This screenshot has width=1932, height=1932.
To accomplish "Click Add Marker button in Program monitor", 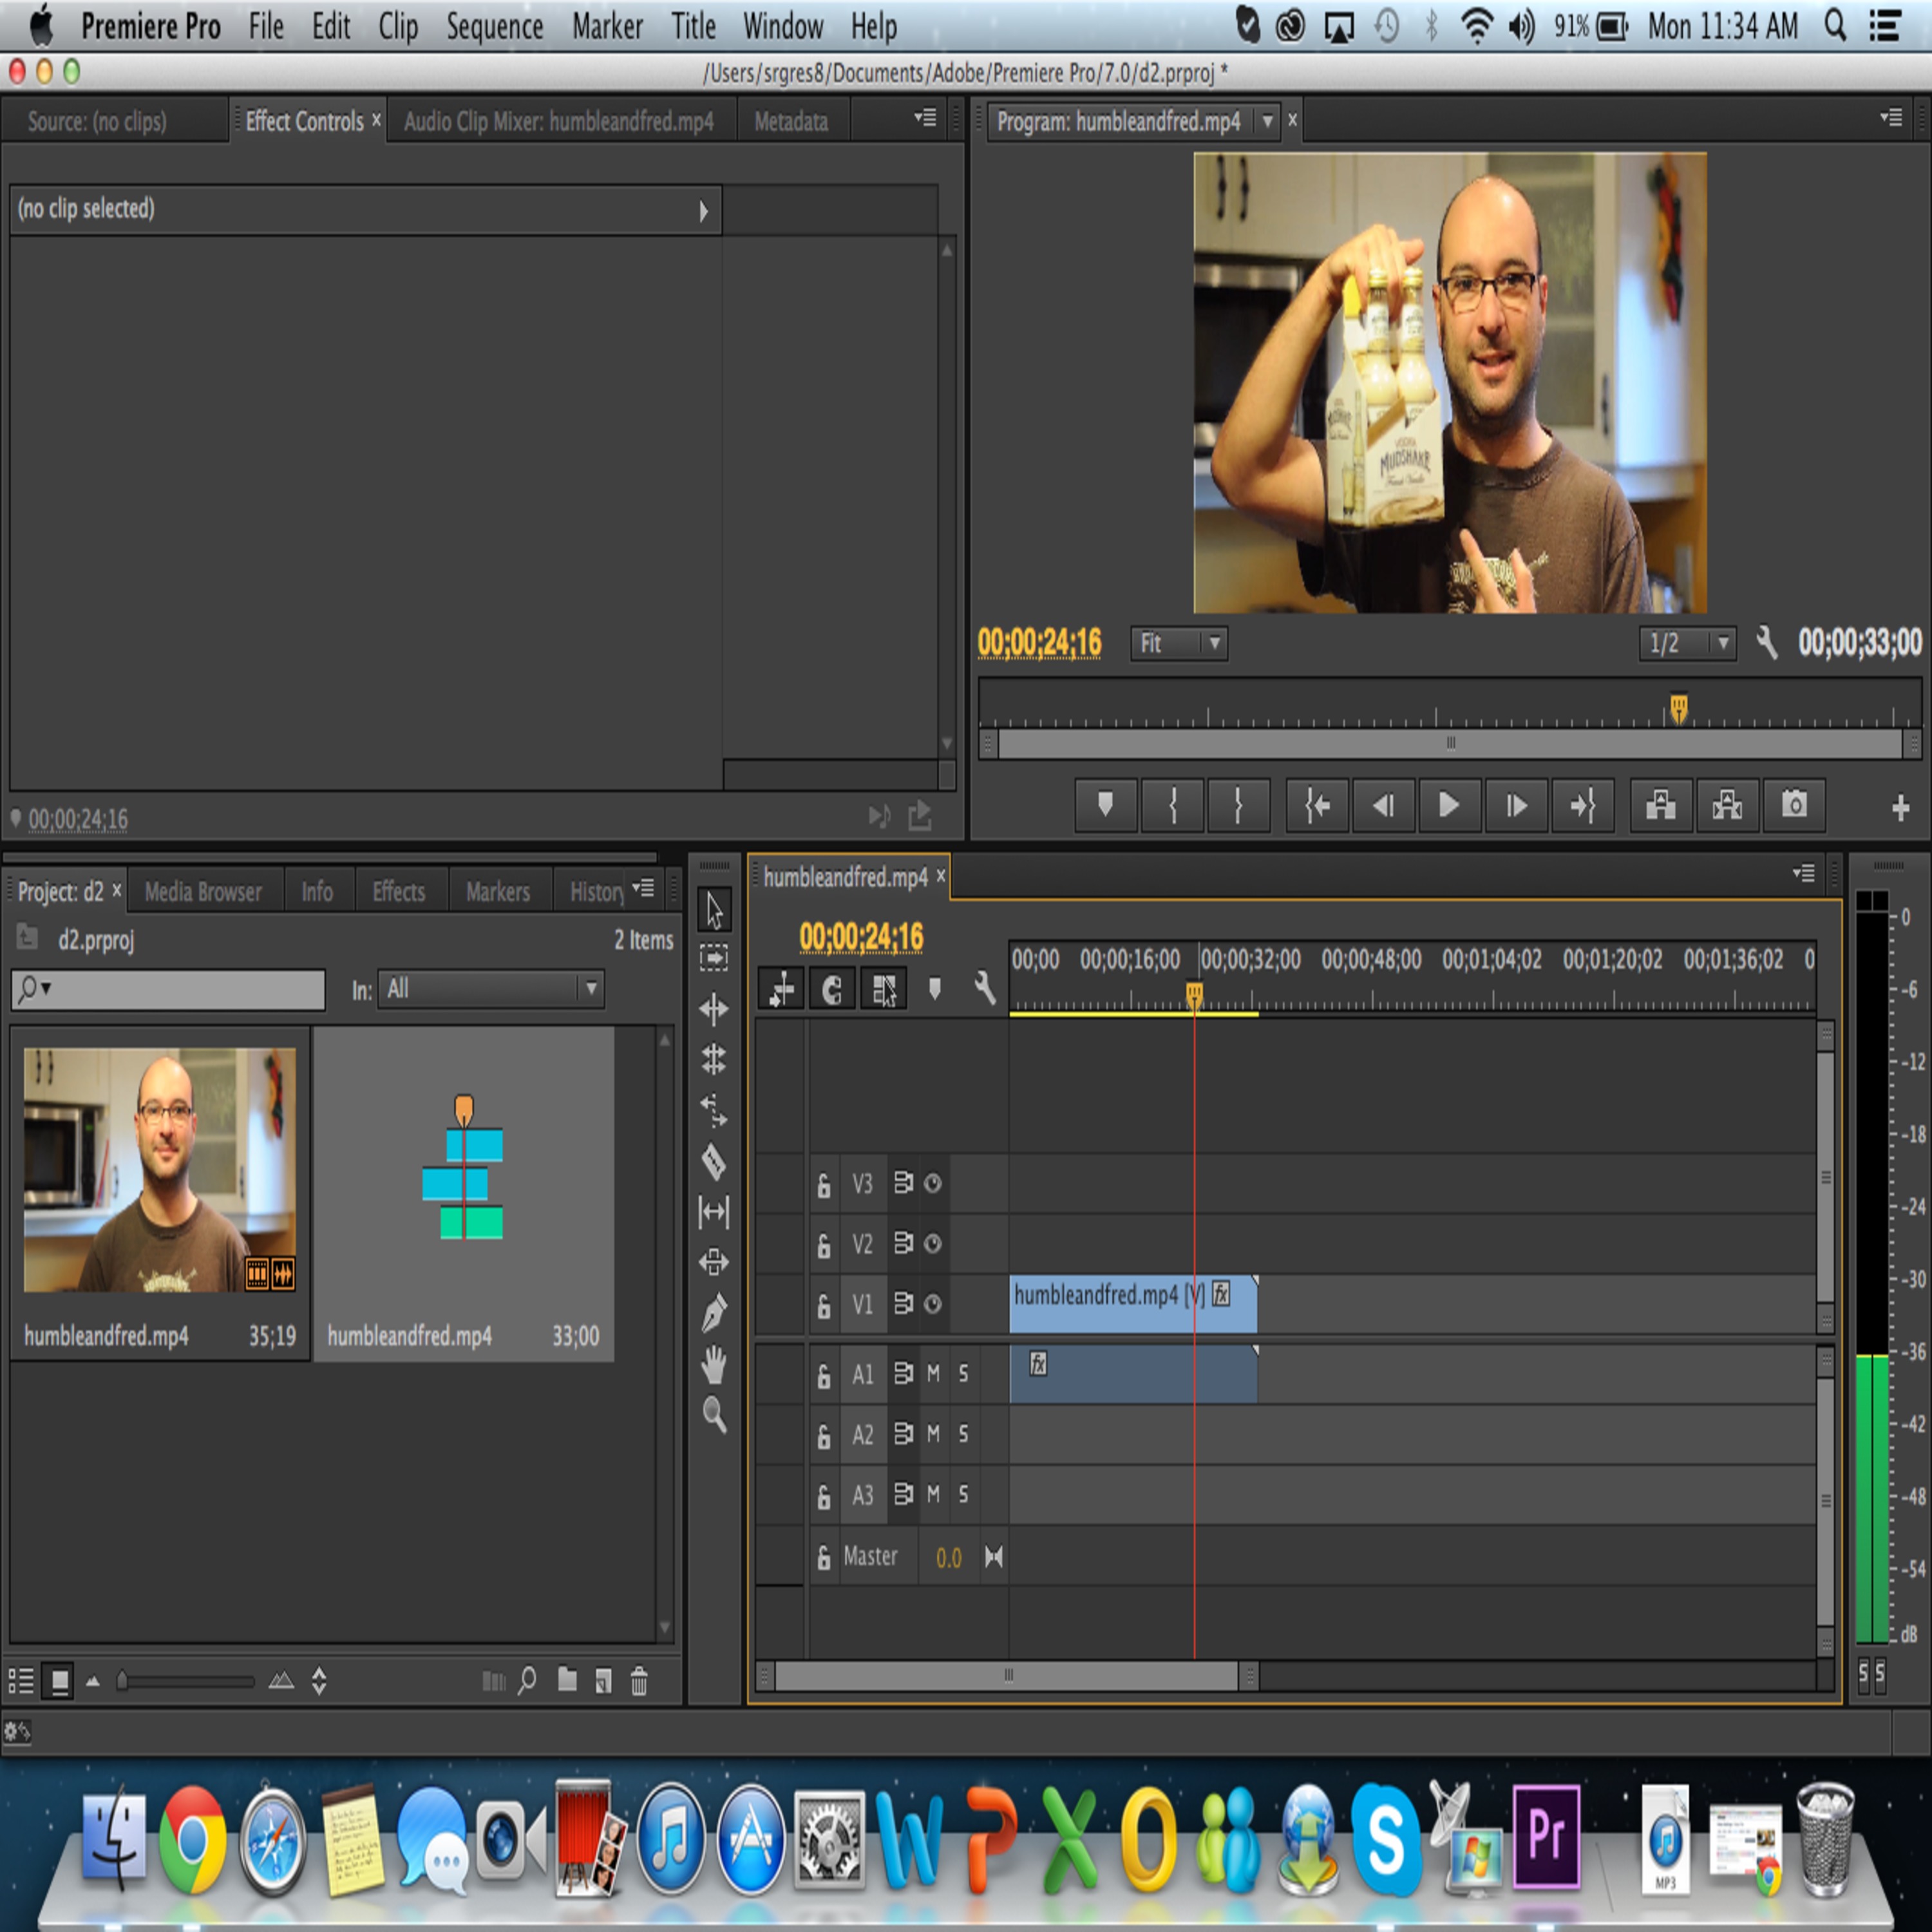I will (1105, 805).
